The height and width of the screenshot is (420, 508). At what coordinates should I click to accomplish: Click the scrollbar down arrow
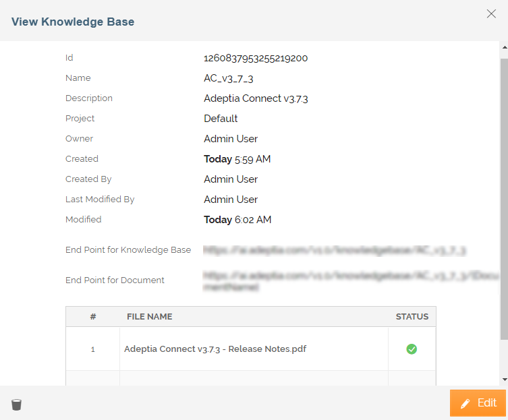click(505, 379)
